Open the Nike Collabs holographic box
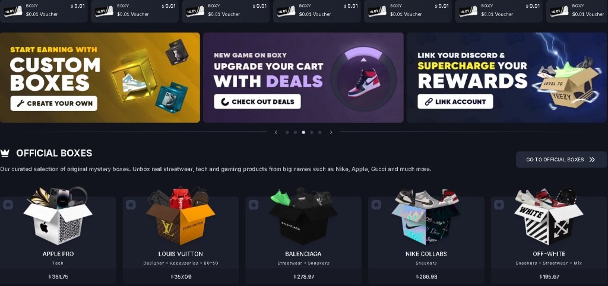 [426, 217]
